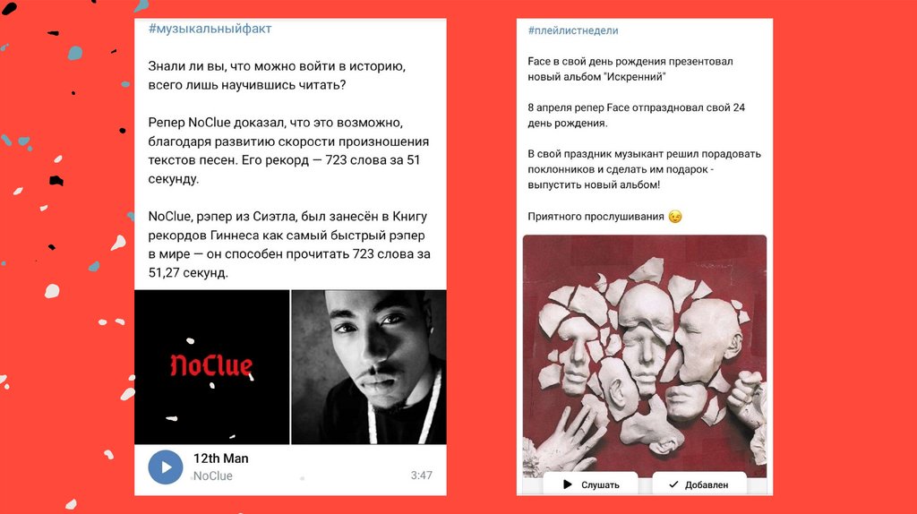The height and width of the screenshot is (514, 917).
Task: Select the 12th Man track title
Action: pos(221,458)
